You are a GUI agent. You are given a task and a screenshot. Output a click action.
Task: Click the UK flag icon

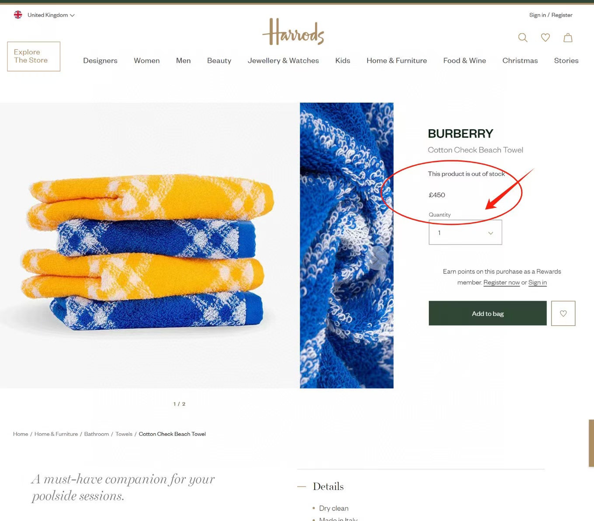[18, 15]
